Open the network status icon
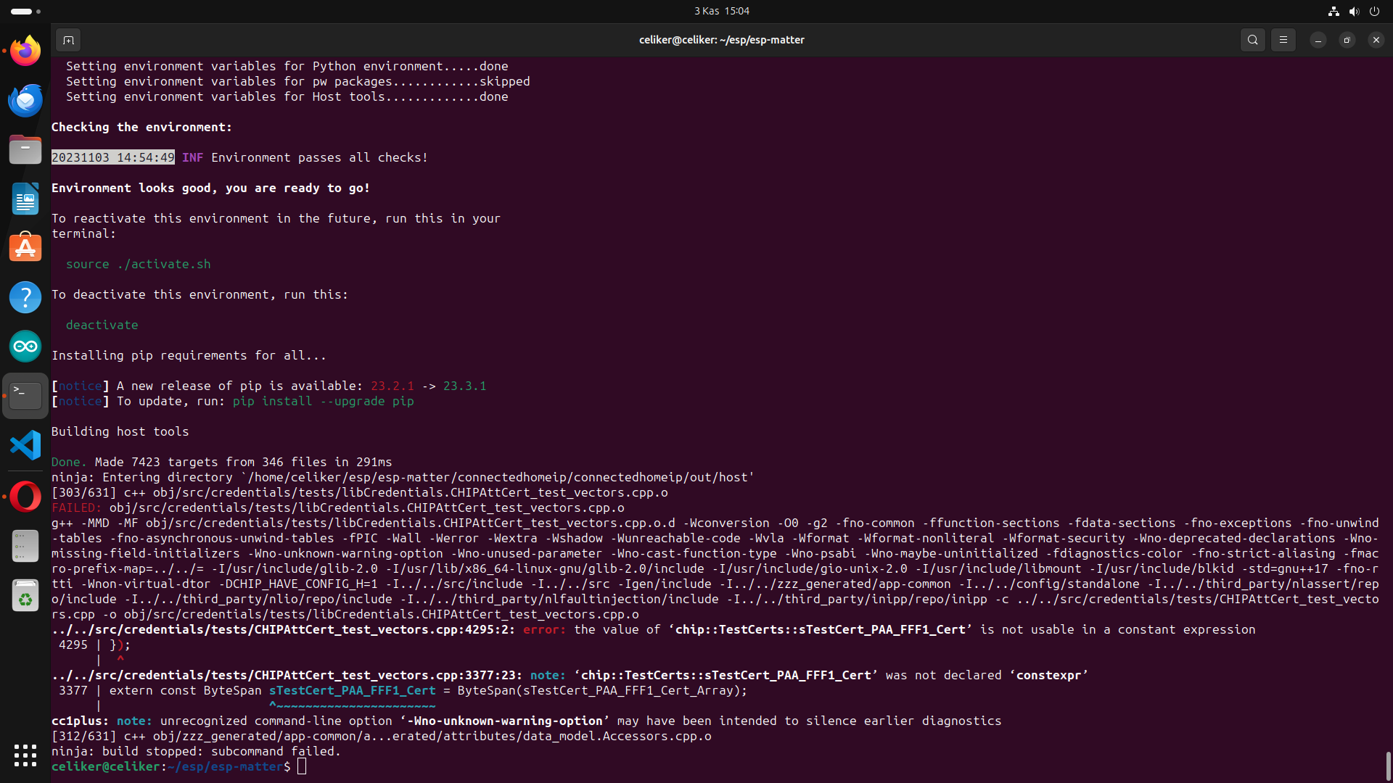 1334,11
